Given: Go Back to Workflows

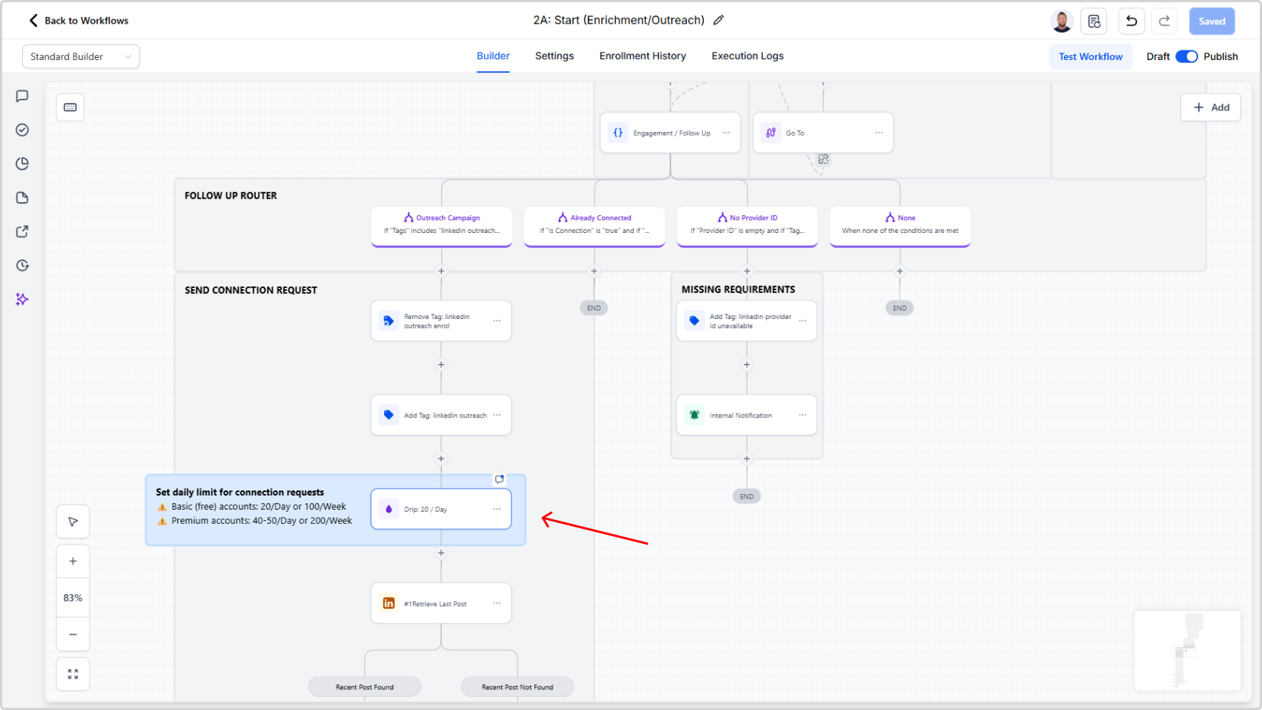Looking at the screenshot, I should pos(79,21).
